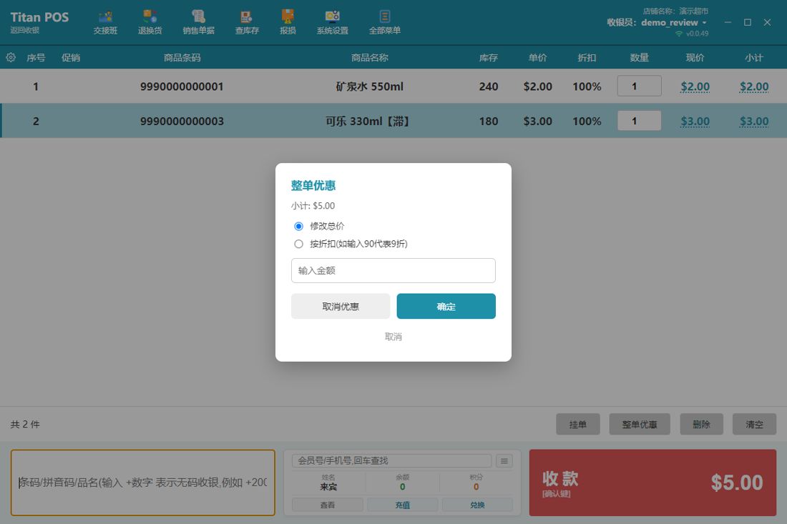Click the member list menu icon
Screen dimensions: 787x524
(504, 461)
